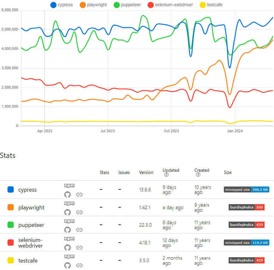
Task: Click the bundlephobia 429 badge for puppeteer
Action: point(247,225)
